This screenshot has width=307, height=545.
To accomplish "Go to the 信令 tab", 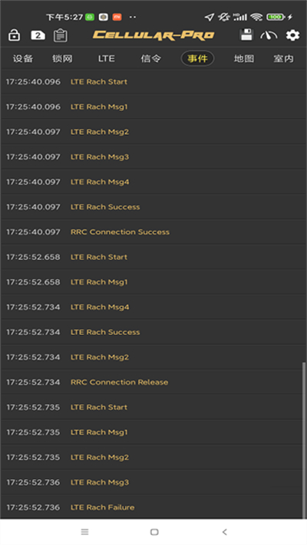I will tap(150, 58).
